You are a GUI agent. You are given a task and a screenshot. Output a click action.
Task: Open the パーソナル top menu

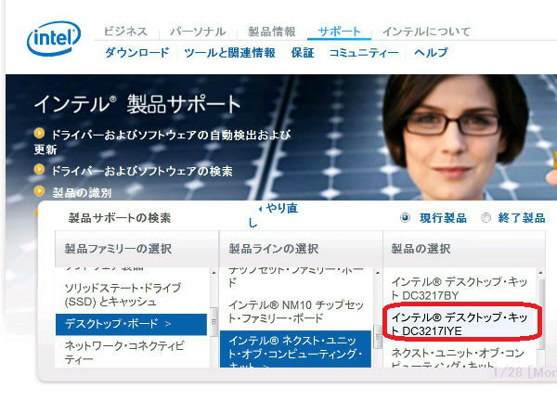pyautogui.click(x=198, y=32)
